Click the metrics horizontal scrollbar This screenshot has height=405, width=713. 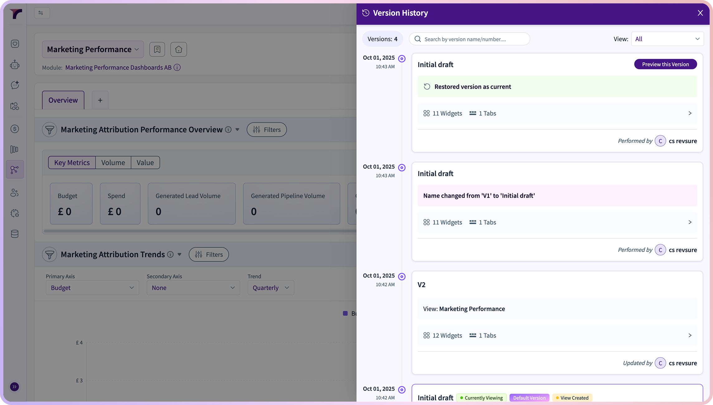[199, 231]
